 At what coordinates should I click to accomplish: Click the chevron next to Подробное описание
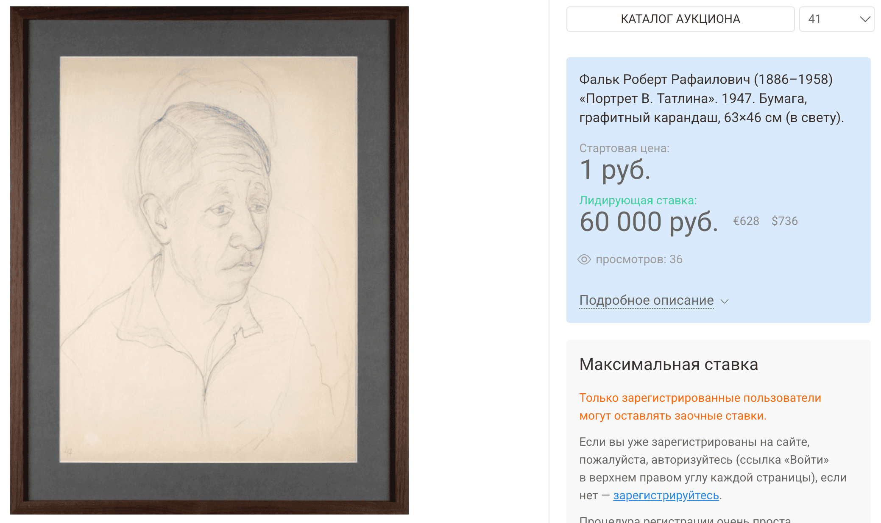[x=725, y=301]
